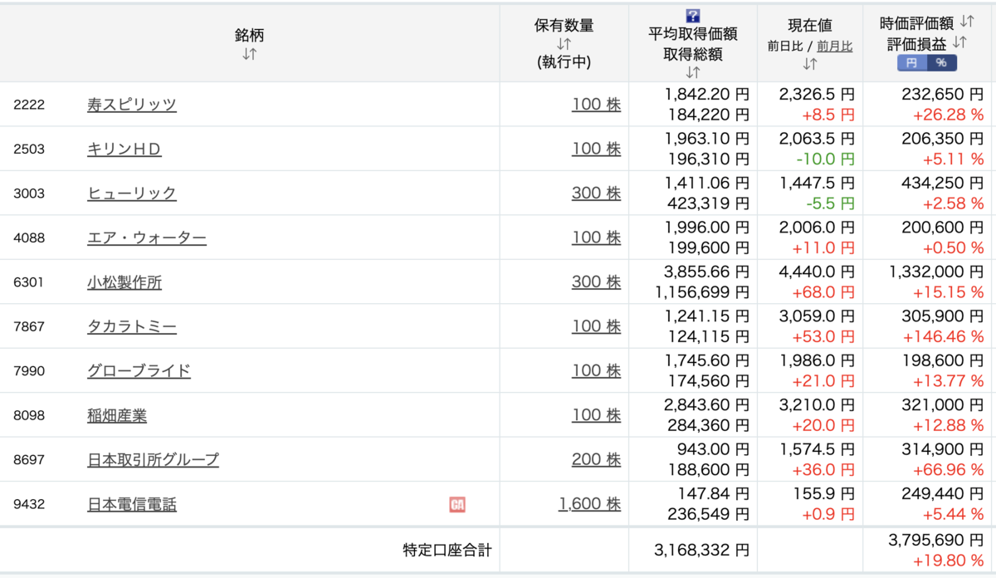Viewport: 996px width, 578px height.
Task: Select stock code 2503
Action: click(29, 149)
